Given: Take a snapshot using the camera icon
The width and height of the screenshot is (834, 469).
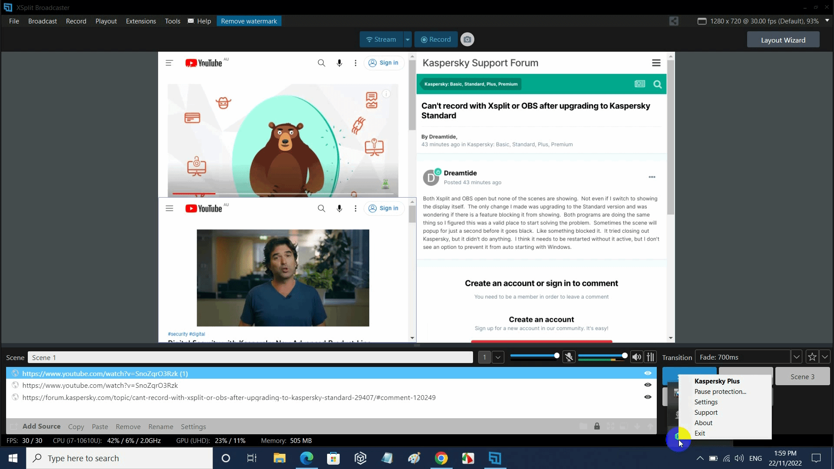Looking at the screenshot, I should tap(467, 39).
